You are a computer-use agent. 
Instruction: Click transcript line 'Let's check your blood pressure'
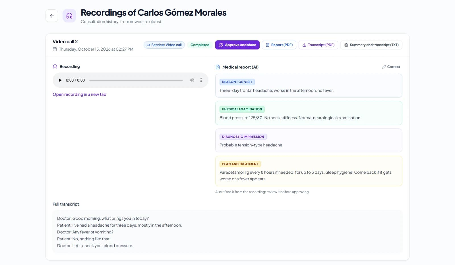pos(95,246)
